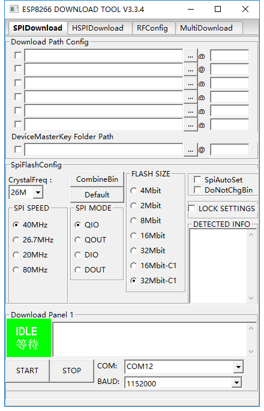
Task: Tick the LOCK SETTINGS checkbox
Action: 191,208
